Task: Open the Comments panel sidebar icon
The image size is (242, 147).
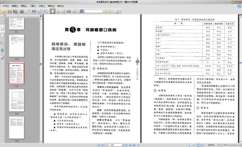Action: pyautogui.click(x=2, y=43)
